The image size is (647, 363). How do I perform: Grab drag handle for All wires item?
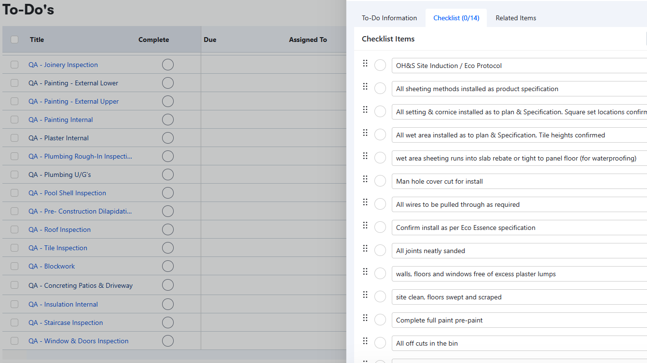(365, 202)
